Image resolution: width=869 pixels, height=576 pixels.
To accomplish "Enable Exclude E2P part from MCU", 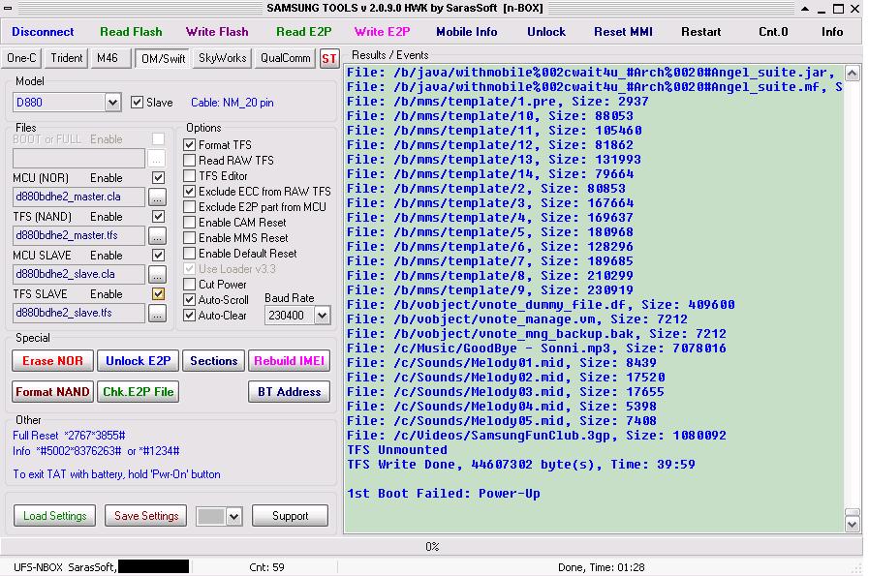I will click(190, 207).
